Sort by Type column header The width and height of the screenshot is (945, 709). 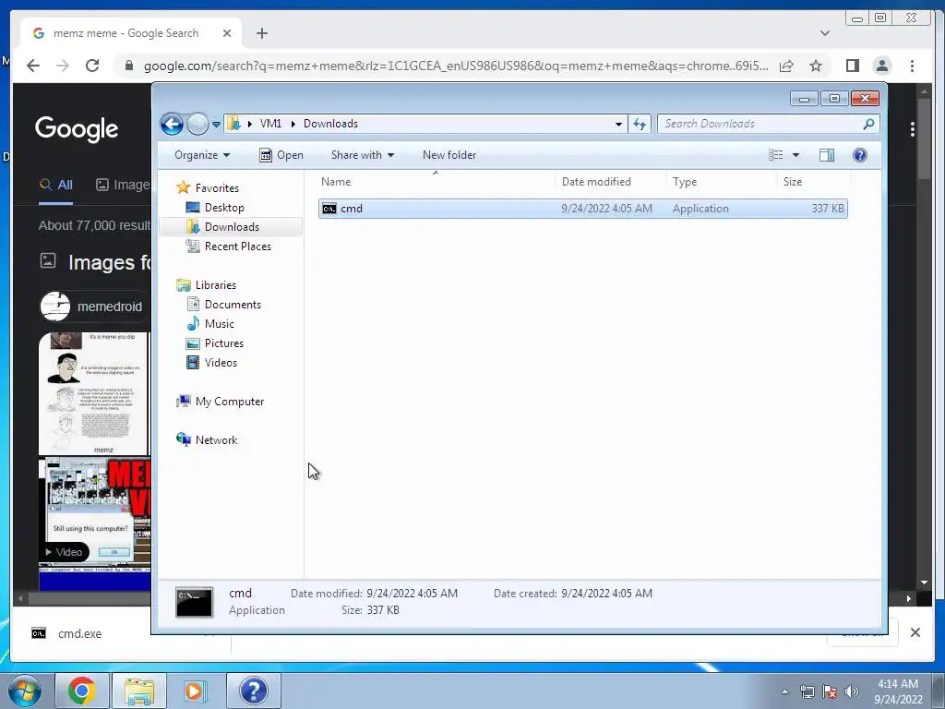[722, 182]
